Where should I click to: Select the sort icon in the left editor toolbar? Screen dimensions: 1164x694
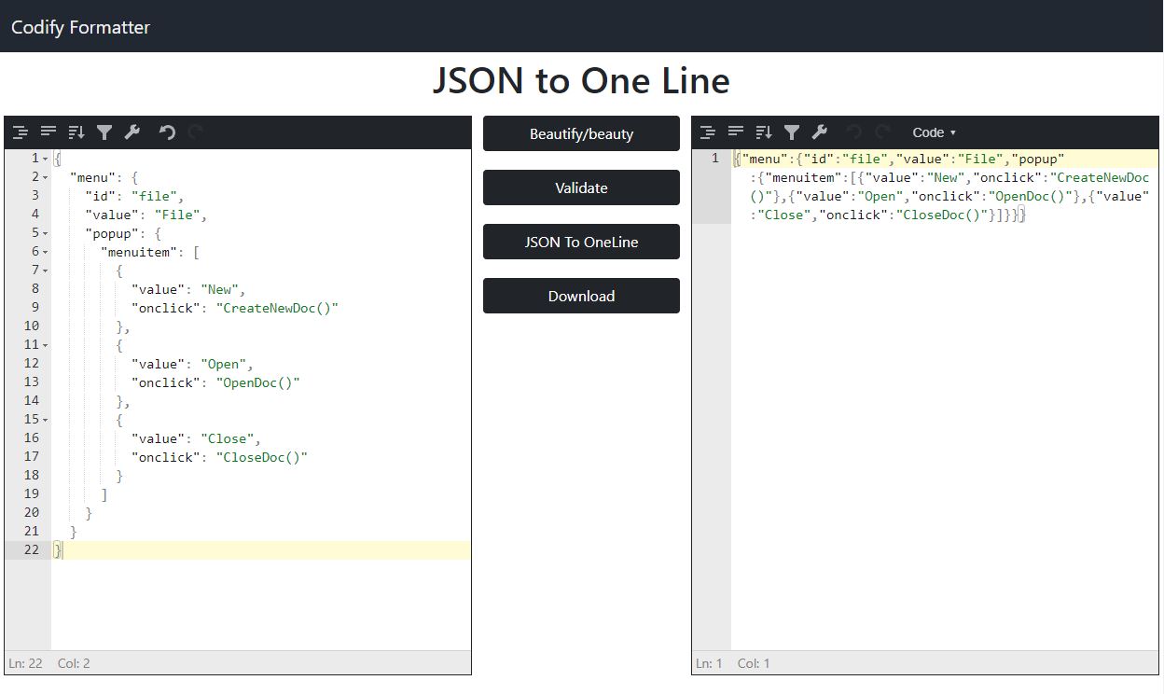point(76,132)
